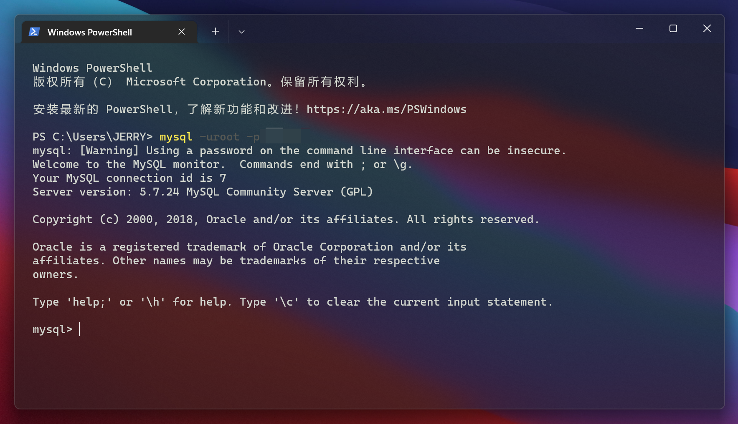Select the Windows PowerShell tab label
Viewport: 738px width, 424px height.
89,32
